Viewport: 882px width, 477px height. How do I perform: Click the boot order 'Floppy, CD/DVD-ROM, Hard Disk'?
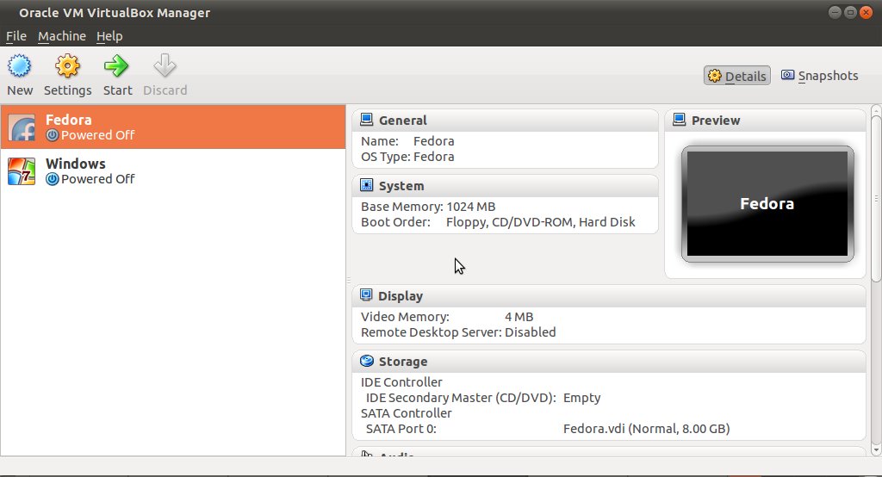(541, 222)
